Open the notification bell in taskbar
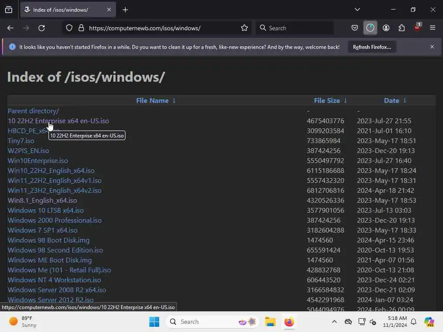The width and height of the screenshot is (443, 332). tap(414, 322)
